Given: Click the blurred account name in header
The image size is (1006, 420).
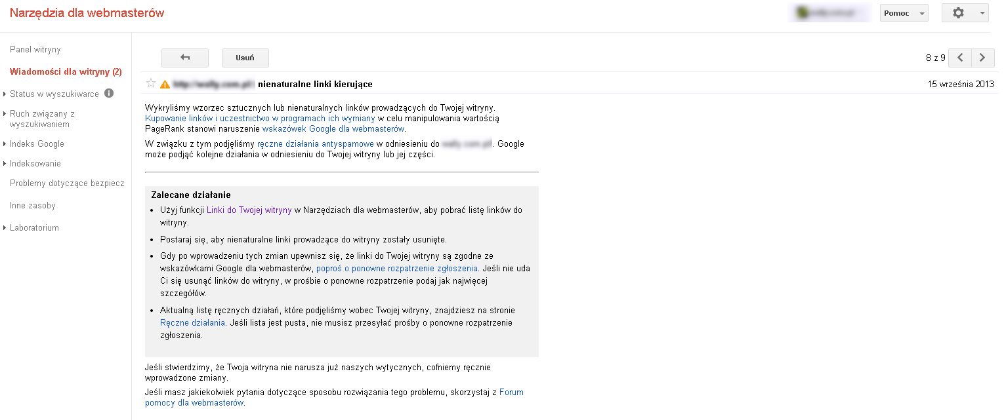Looking at the screenshot, I should click(x=829, y=13).
